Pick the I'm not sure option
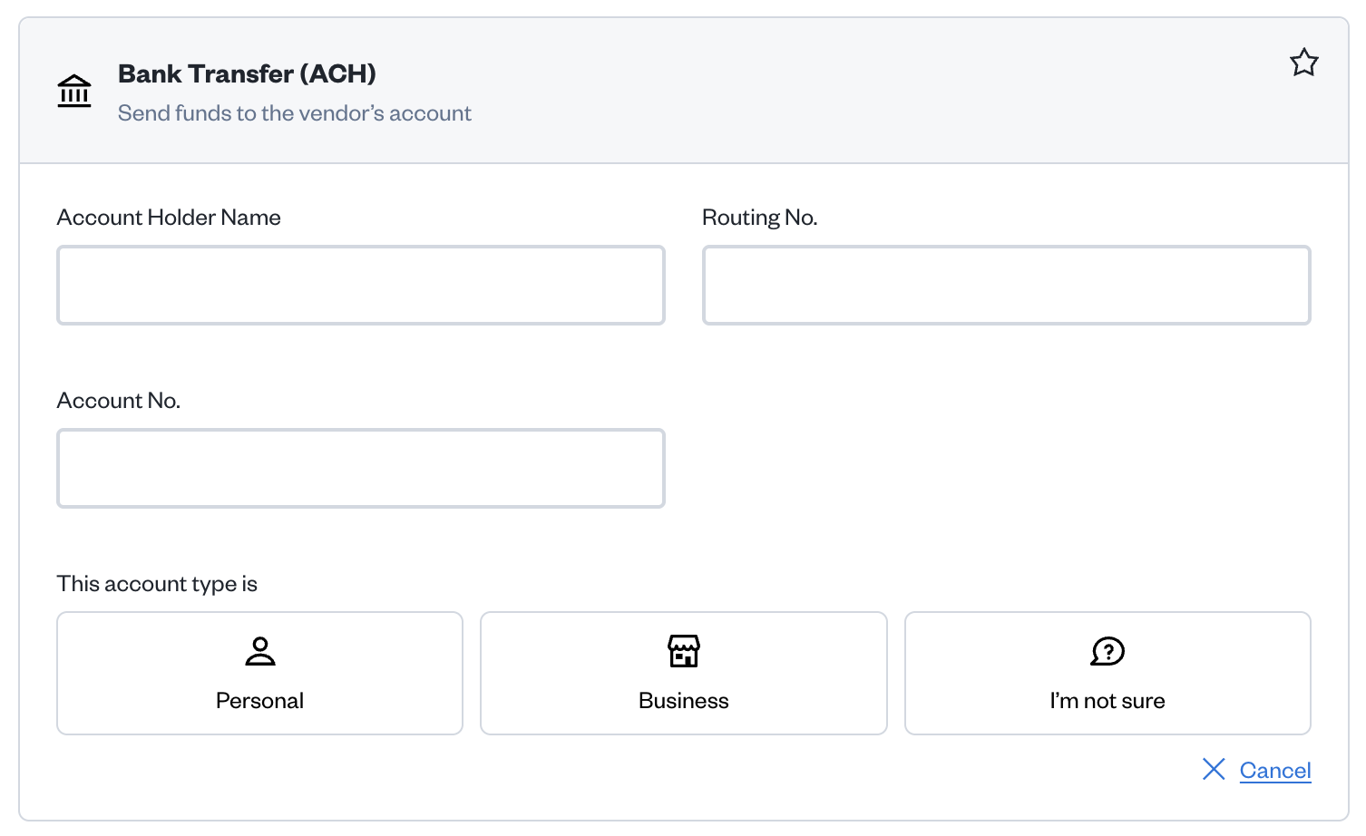The height and width of the screenshot is (836, 1366). (x=1107, y=673)
